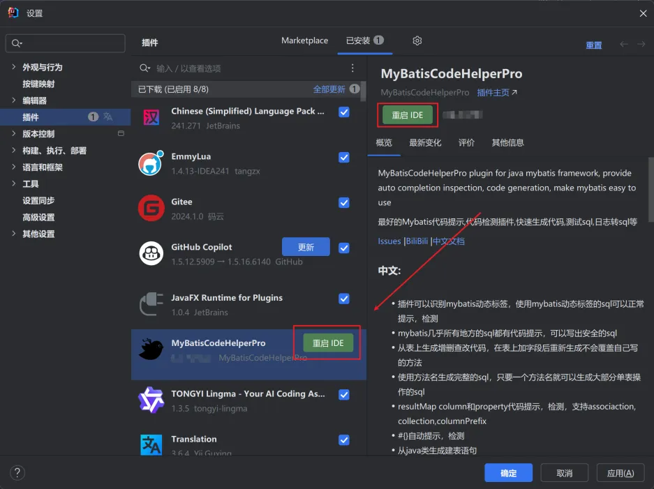
Task: Switch to the Marketplace tab
Action: tap(304, 40)
